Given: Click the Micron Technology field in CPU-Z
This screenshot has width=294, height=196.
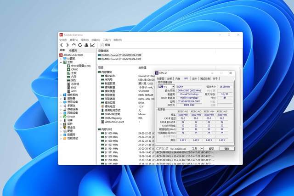Looking at the screenshot, I should click(x=189, y=98).
